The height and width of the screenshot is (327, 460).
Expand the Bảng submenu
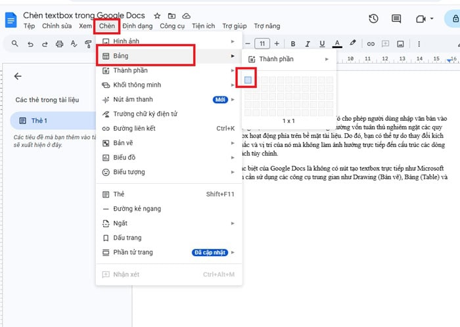[x=169, y=56]
